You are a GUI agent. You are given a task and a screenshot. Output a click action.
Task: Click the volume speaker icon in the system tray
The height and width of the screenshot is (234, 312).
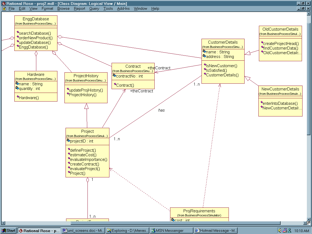(279, 230)
